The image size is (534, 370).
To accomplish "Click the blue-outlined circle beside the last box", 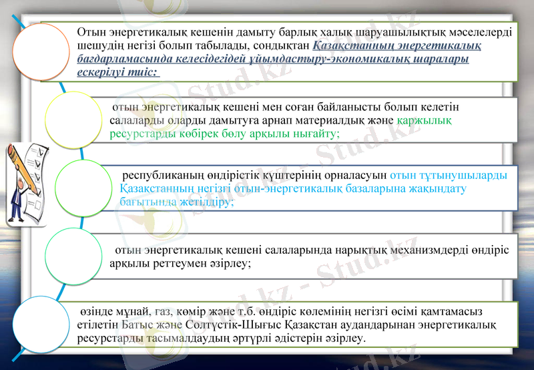I will click(41, 325).
